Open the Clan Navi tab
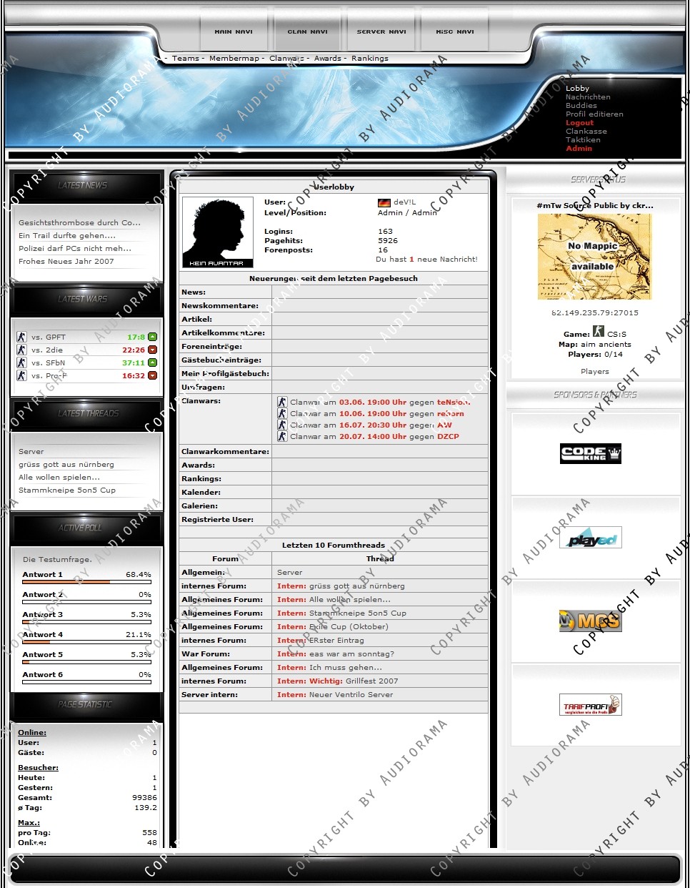Image resolution: width=690 pixels, height=888 pixels. (x=307, y=31)
